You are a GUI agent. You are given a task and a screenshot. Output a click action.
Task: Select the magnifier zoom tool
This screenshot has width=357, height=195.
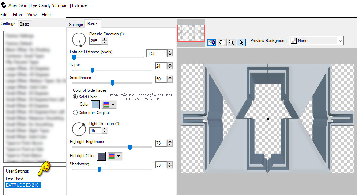(x=232, y=42)
